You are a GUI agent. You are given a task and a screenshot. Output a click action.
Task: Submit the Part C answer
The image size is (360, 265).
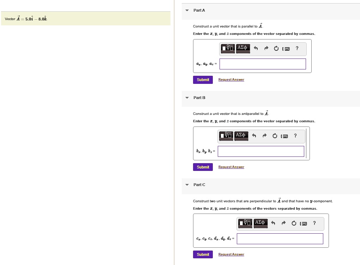pos(203,254)
